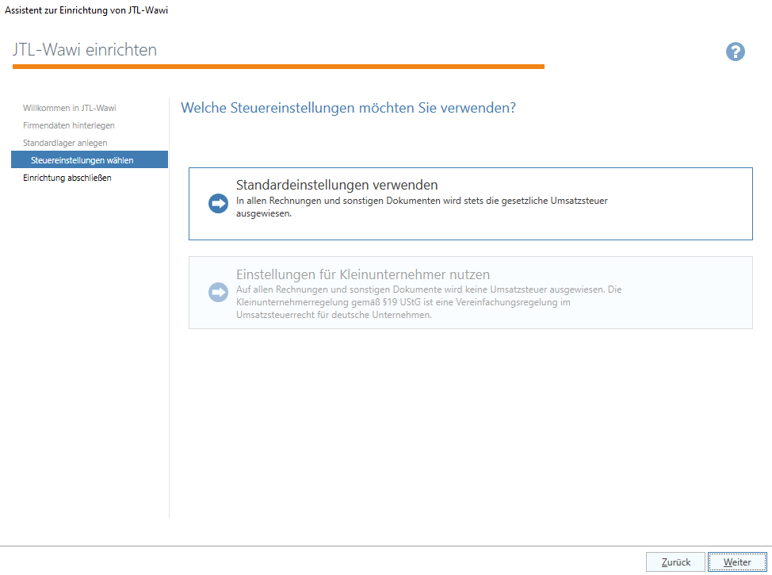Click the Weiter button
Viewport: 772px width, 575px height.
(x=737, y=562)
